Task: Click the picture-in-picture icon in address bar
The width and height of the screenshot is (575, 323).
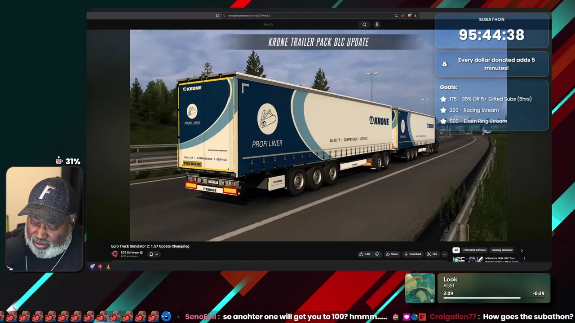Action: 396,16
